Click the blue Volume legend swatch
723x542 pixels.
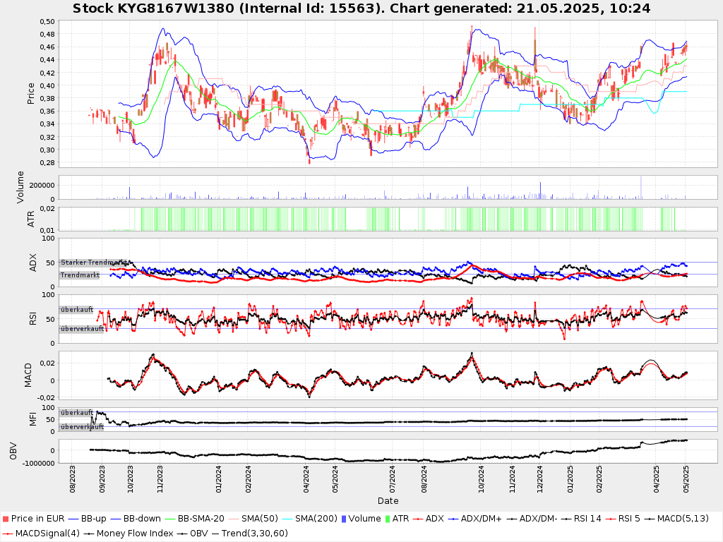[x=344, y=519]
